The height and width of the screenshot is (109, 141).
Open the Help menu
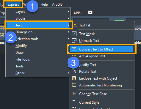point(44,4)
